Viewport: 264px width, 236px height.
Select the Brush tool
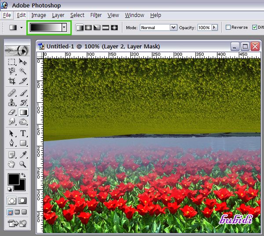(23, 93)
